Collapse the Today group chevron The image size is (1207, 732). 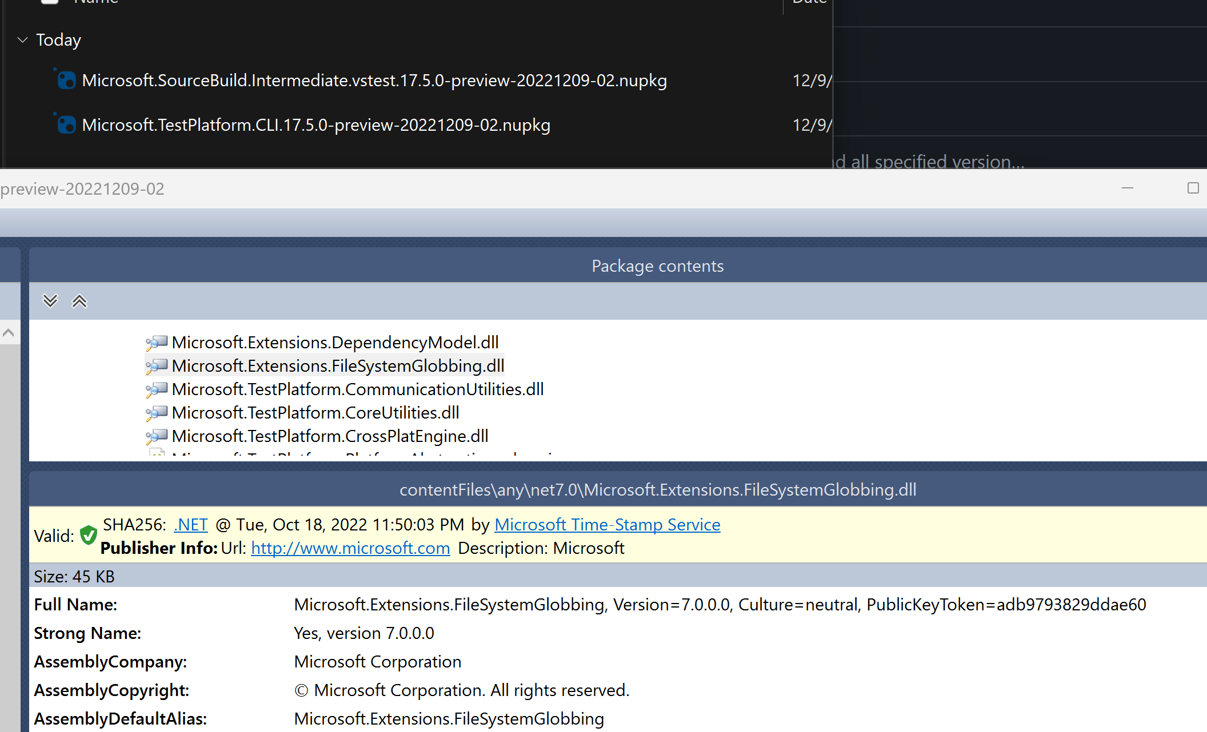[x=23, y=40]
